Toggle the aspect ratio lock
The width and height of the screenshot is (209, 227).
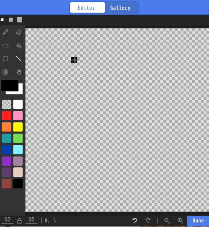pyautogui.click(x=19, y=221)
